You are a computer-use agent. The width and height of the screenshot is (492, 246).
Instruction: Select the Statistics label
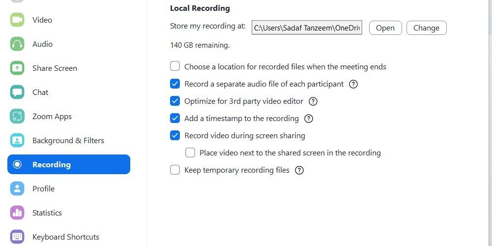click(47, 213)
